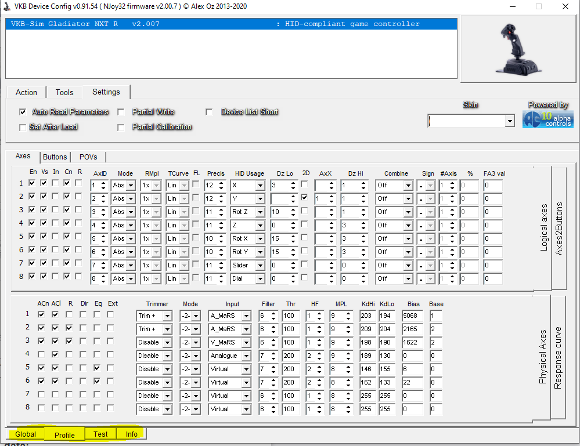Open Input dropdown showing V_MaRS
Image resolution: width=580 pixels, height=446 pixels.
246,343
